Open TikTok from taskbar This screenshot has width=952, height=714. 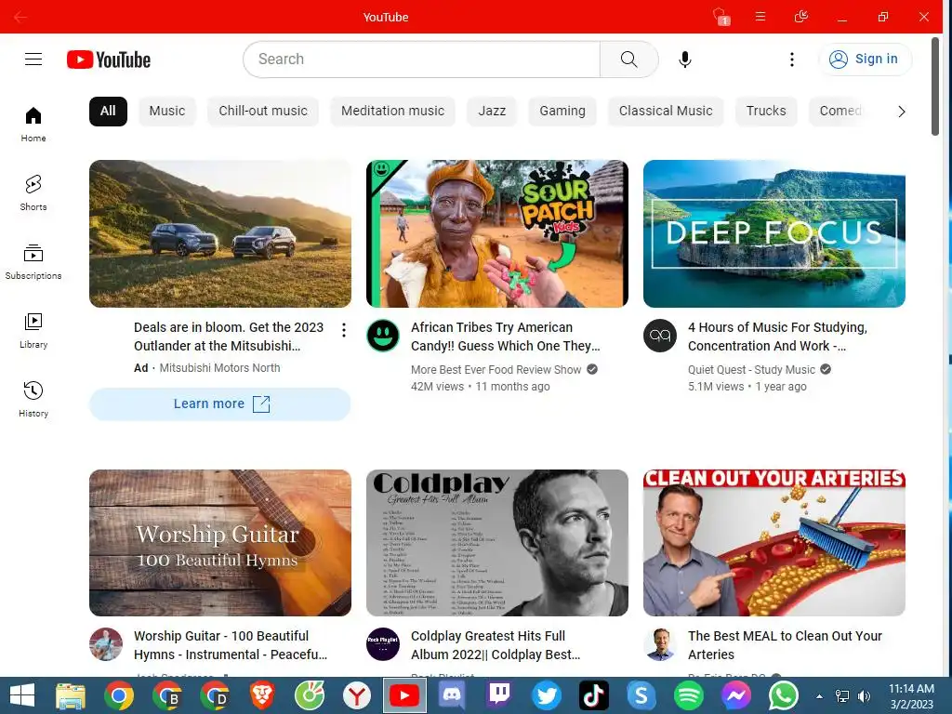pyautogui.click(x=594, y=695)
